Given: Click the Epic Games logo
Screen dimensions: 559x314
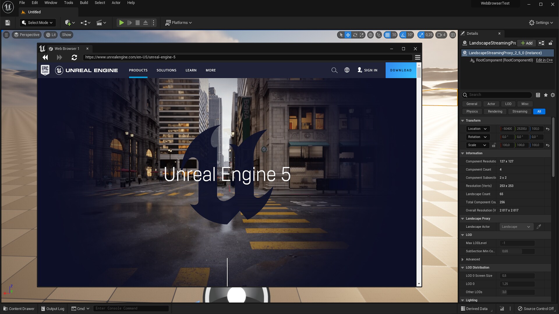Looking at the screenshot, I should click(45, 70).
